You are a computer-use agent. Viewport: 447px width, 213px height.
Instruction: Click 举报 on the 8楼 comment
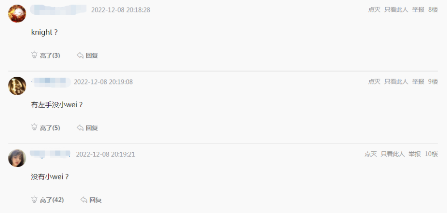(418, 10)
